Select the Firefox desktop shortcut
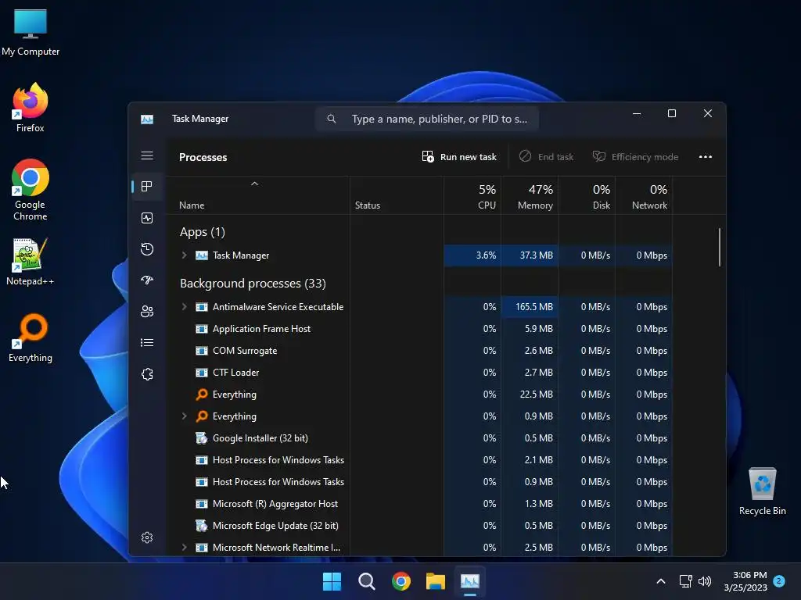Viewport: 801px width, 600px height. tap(31, 108)
